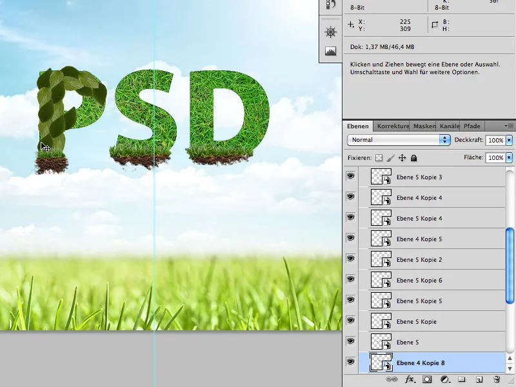
Task: Toggle visibility of Ebene 5 Kopie layer
Action: click(351, 321)
